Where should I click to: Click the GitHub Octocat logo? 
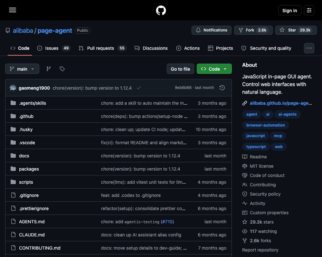pos(161,10)
